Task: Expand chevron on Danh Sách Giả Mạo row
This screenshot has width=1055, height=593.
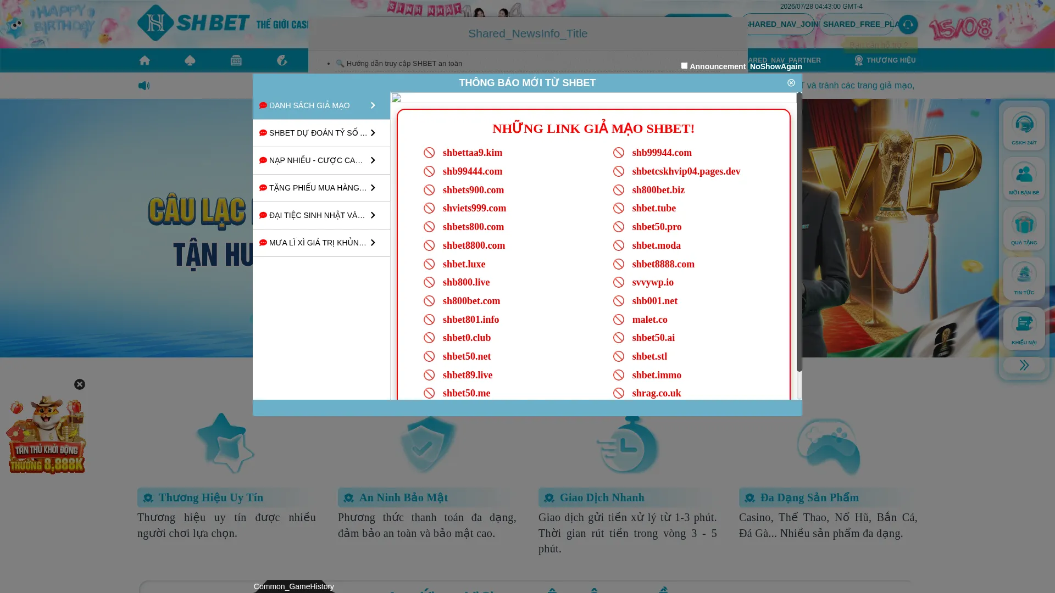Action: [x=373, y=105]
